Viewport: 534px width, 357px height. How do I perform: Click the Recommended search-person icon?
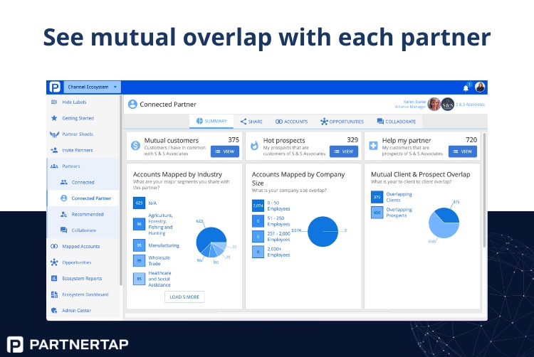pos(63,214)
